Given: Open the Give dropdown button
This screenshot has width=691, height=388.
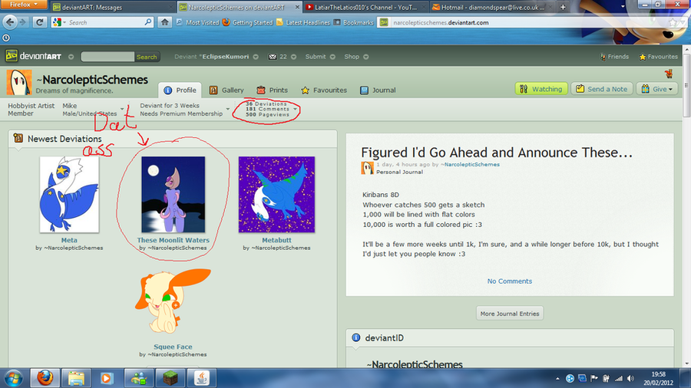Looking at the screenshot, I should coord(656,89).
